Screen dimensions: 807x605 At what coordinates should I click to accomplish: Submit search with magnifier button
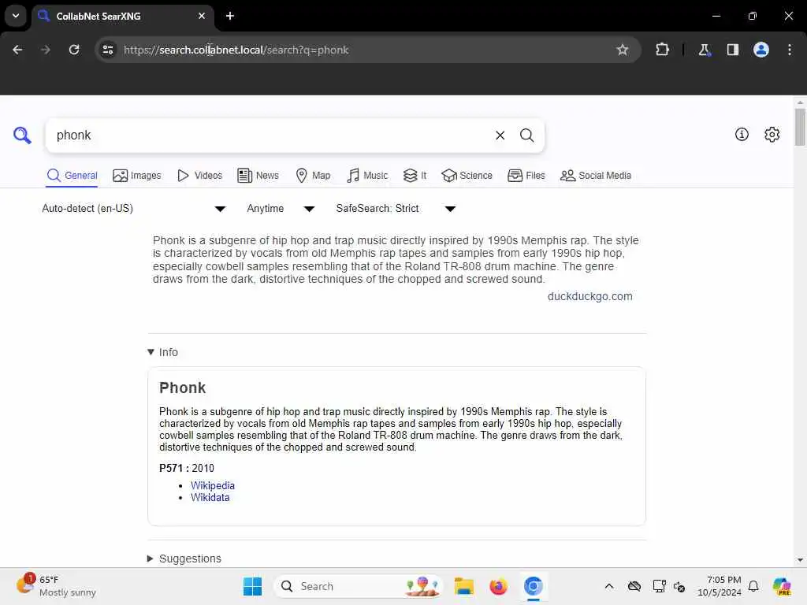pos(526,135)
